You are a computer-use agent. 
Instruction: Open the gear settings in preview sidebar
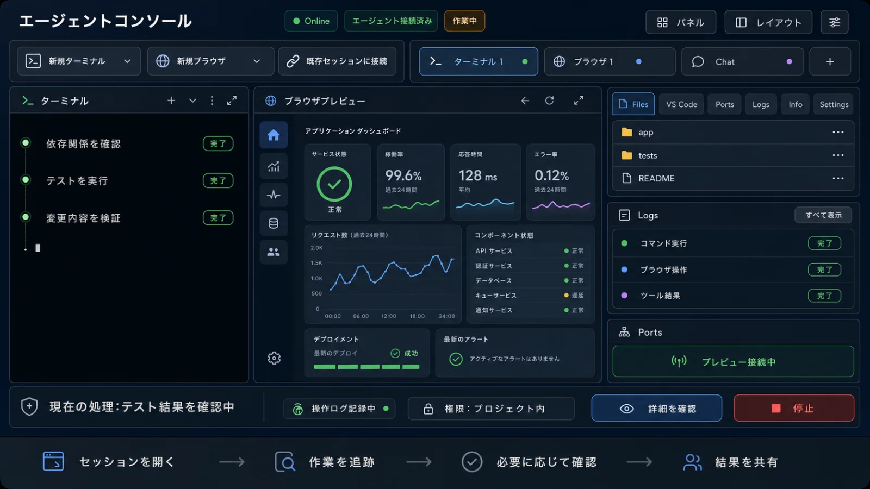pos(274,358)
